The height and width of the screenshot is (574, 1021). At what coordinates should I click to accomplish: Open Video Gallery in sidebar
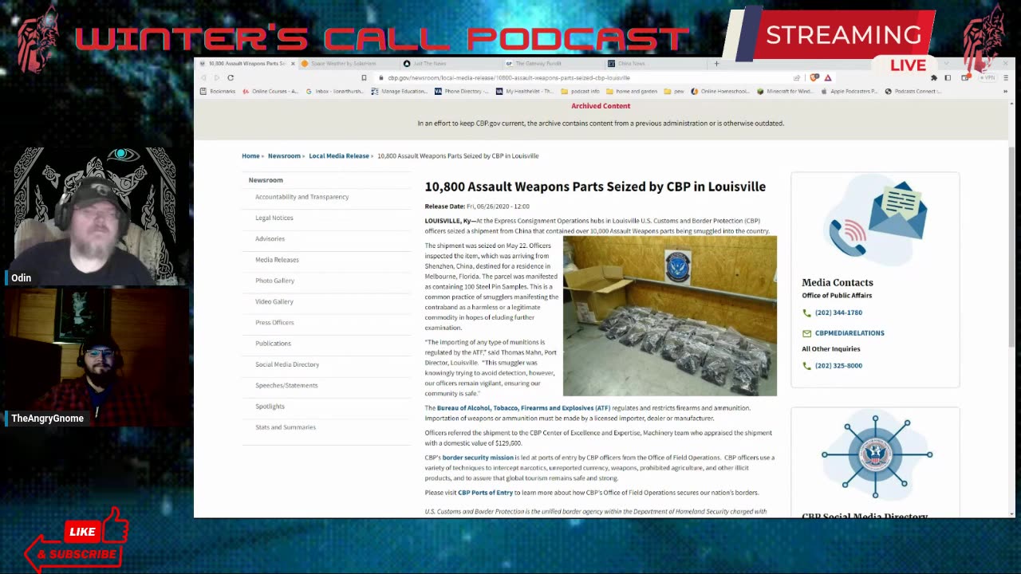pos(274,301)
